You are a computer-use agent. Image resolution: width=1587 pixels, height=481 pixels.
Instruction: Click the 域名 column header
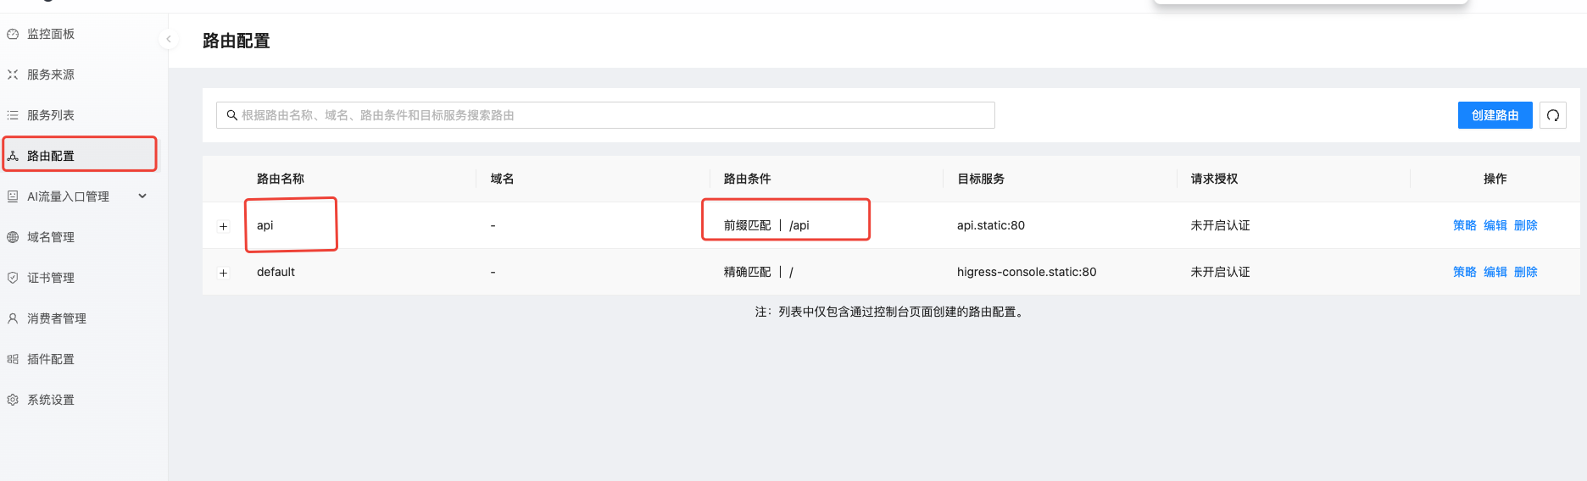coord(502,179)
